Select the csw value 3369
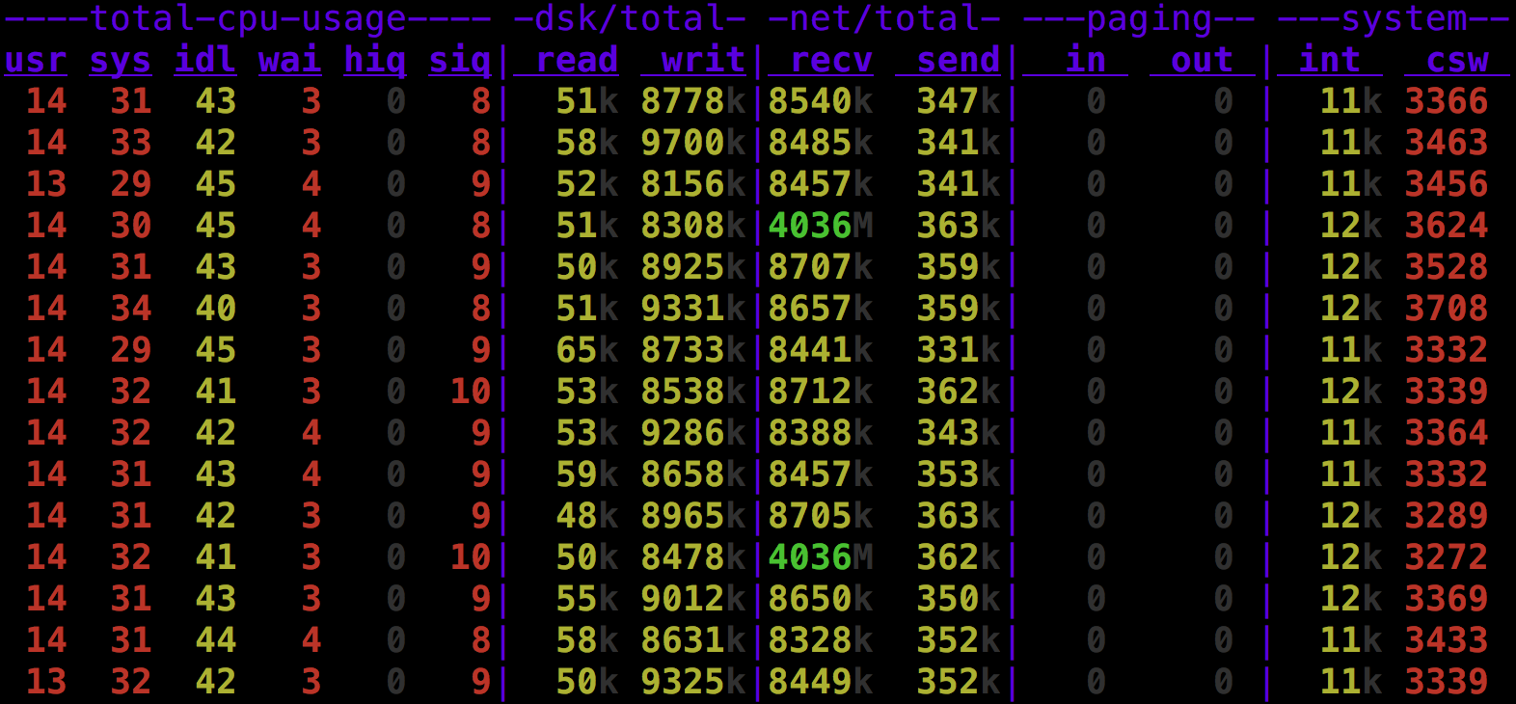The image size is (1516, 704). click(x=1447, y=599)
